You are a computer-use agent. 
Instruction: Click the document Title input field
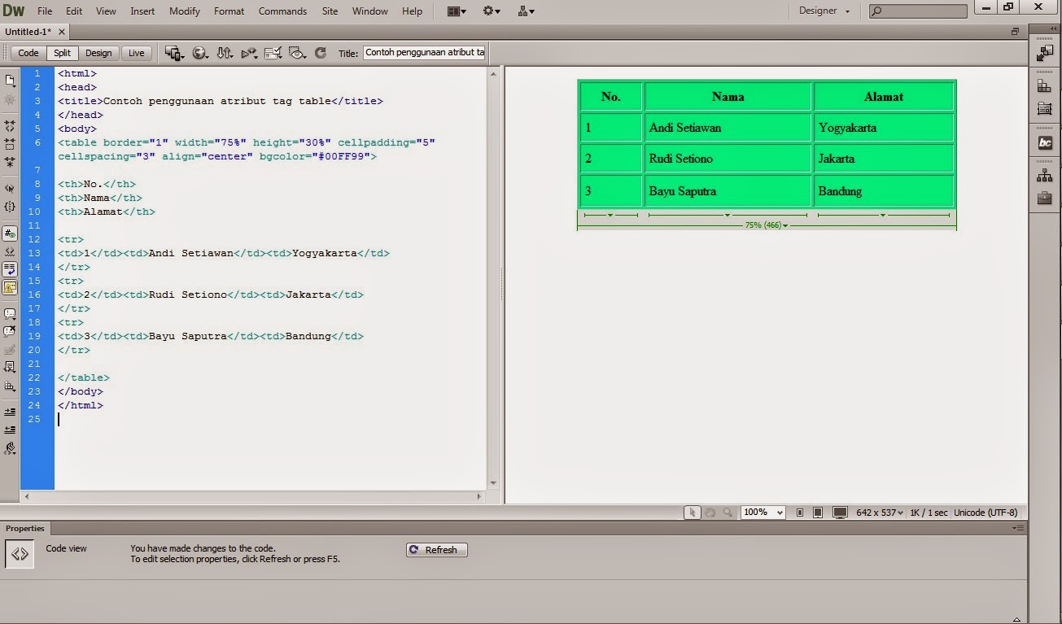coord(424,53)
